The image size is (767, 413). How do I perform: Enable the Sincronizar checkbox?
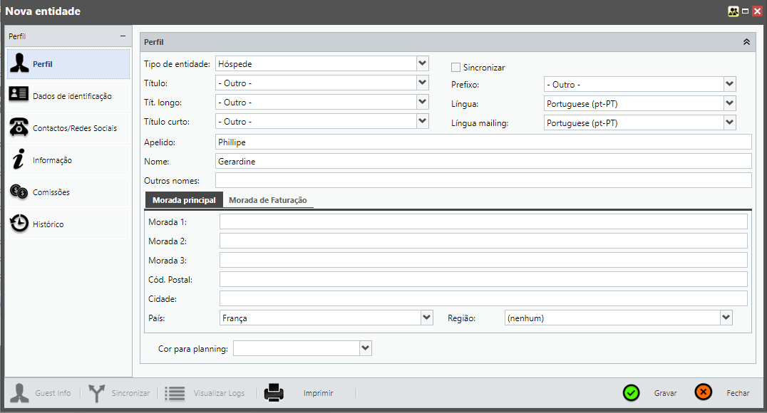pos(456,68)
